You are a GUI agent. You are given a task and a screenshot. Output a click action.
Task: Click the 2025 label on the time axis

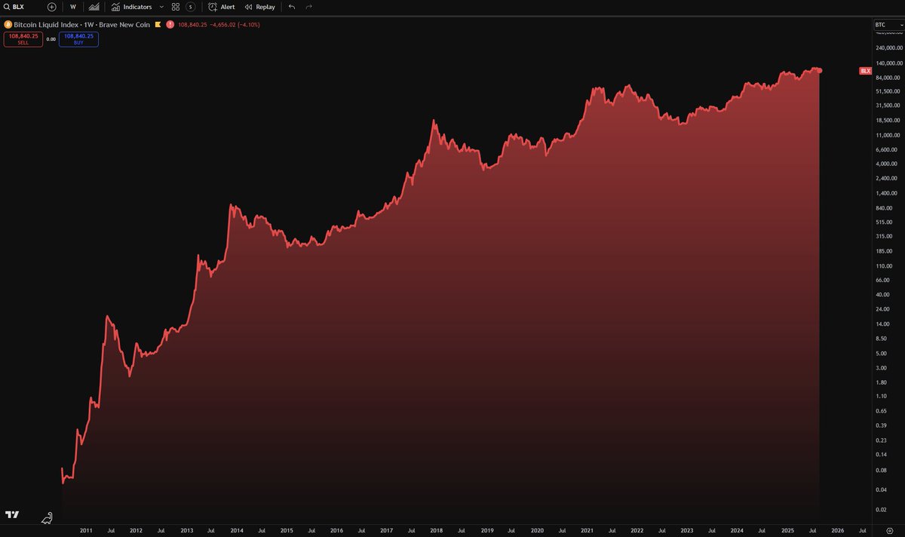pyautogui.click(x=787, y=531)
